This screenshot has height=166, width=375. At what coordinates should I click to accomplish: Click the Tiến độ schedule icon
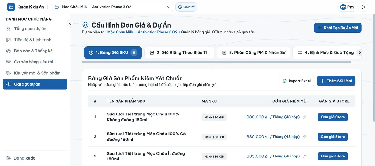coord(9,40)
